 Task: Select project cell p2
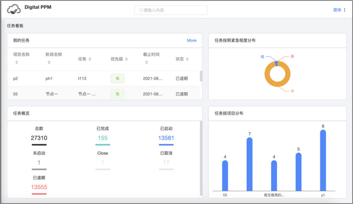pyautogui.click(x=15, y=78)
